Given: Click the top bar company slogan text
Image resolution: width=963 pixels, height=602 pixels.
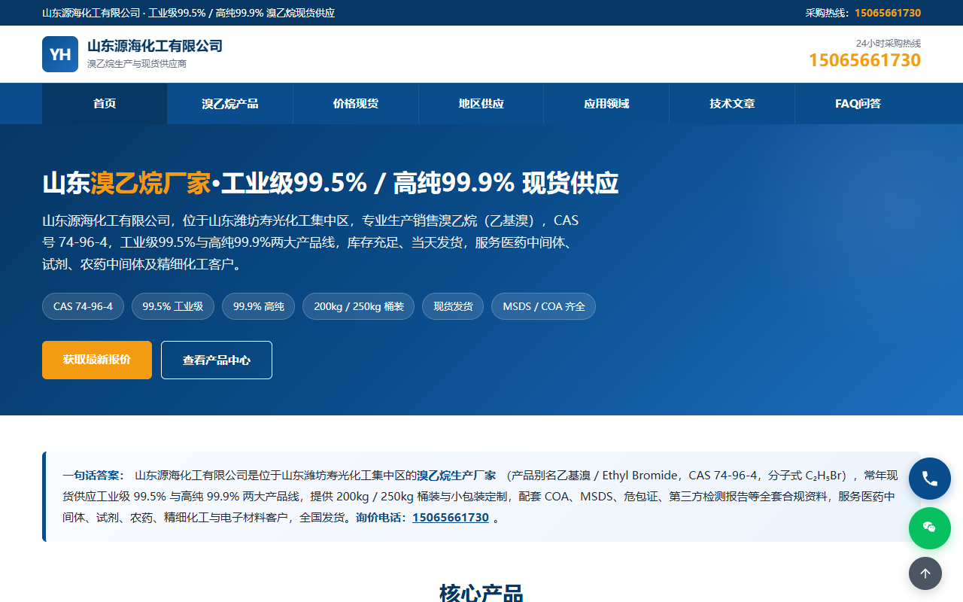Looking at the screenshot, I should click(x=189, y=13).
